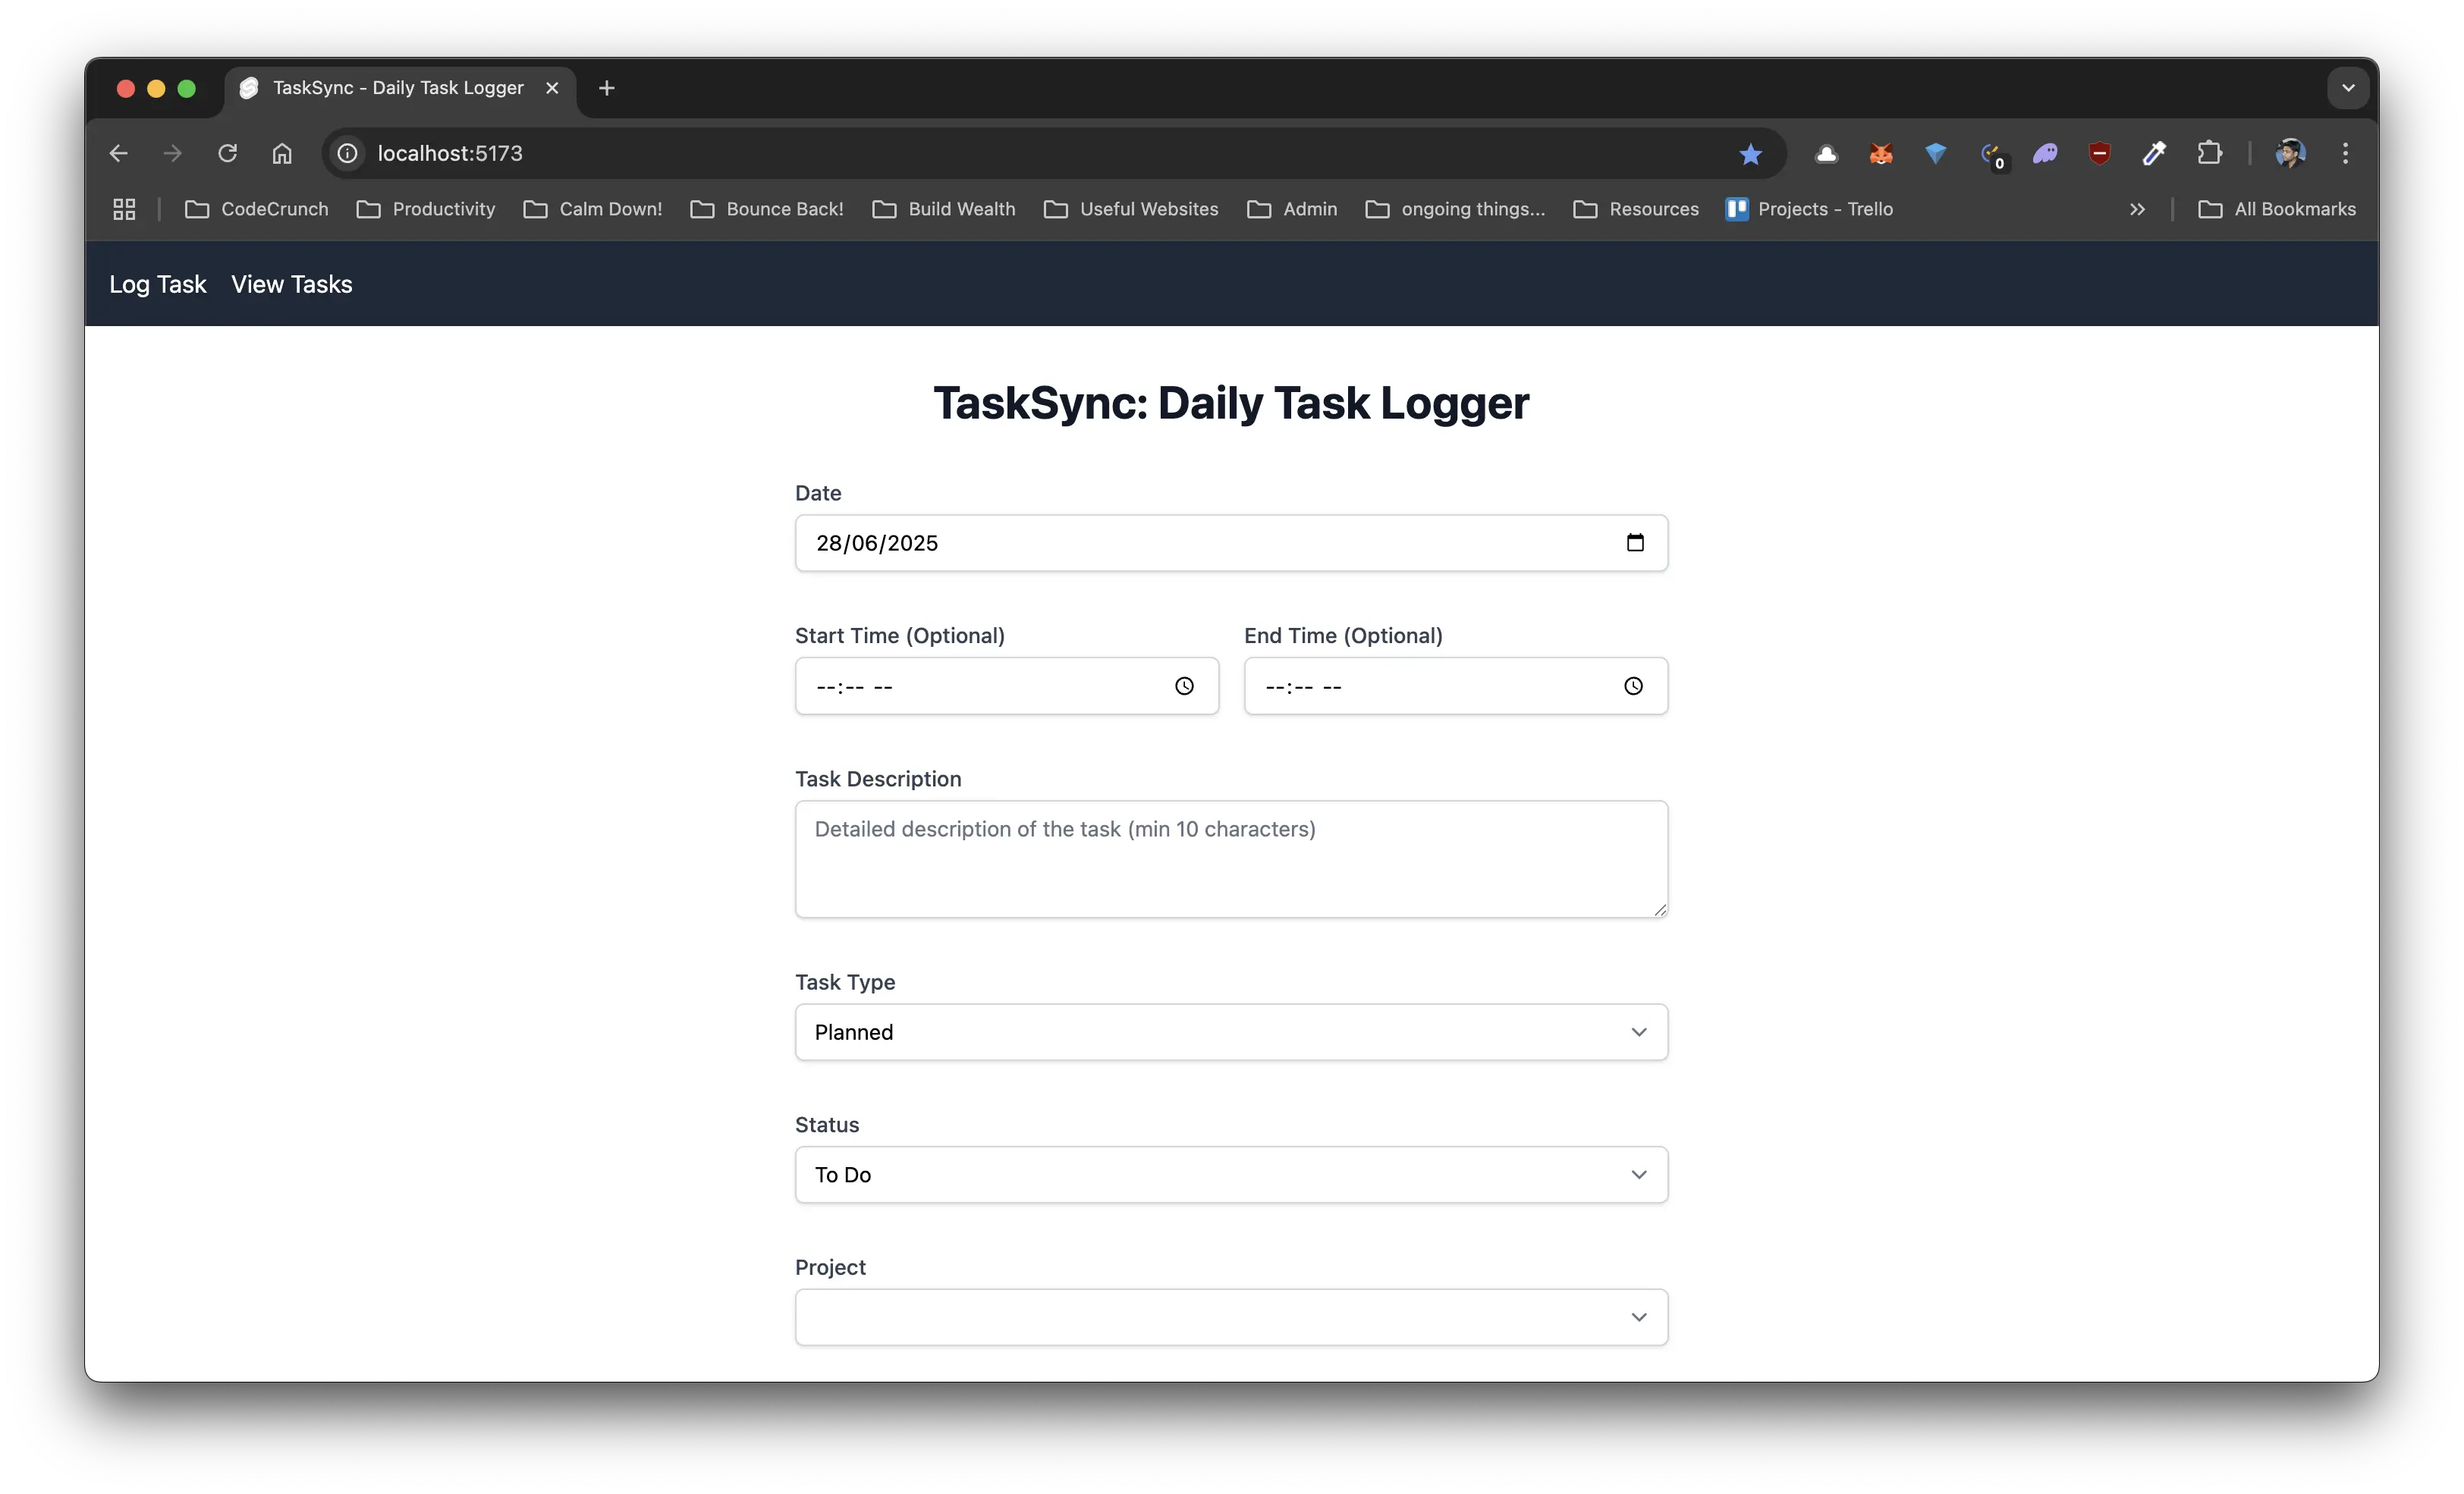Viewport: 2464px width, 1494px height.
Task: Open the Chrome three-dot menu
Action: [2345, 153]
